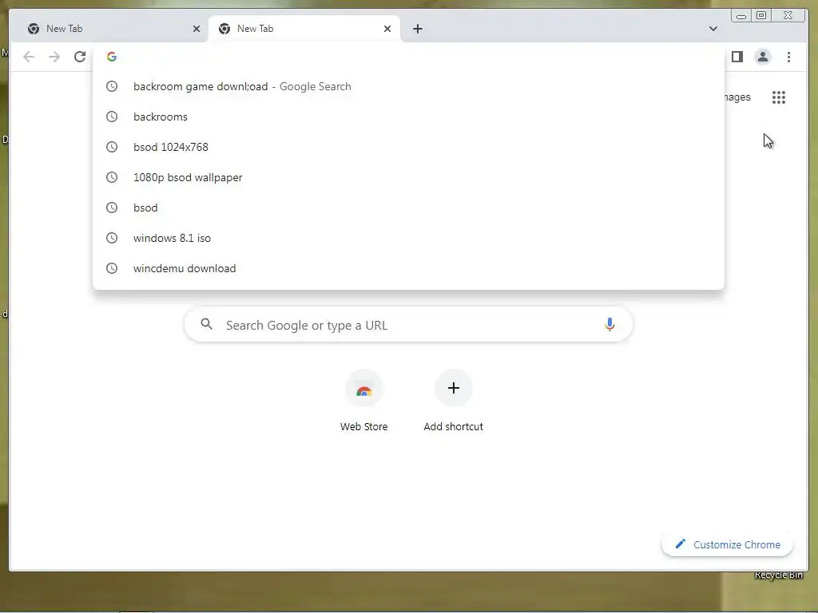Click the clock icon beside bsod 1024x768
This screenshot has height=613, width=818.
point(112,147)
